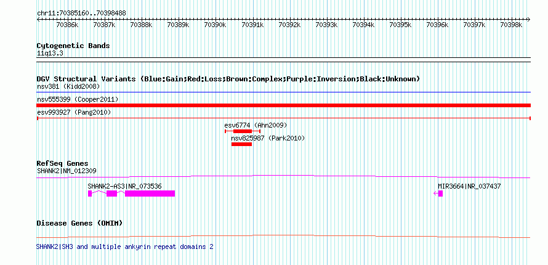The width and height of the screenshot is (548, 265).
Task: Click the 70395k ruler tick label
Action: click(400, 25)
